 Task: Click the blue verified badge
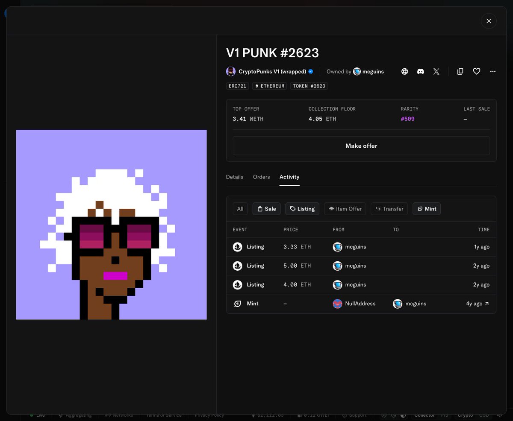311,71
